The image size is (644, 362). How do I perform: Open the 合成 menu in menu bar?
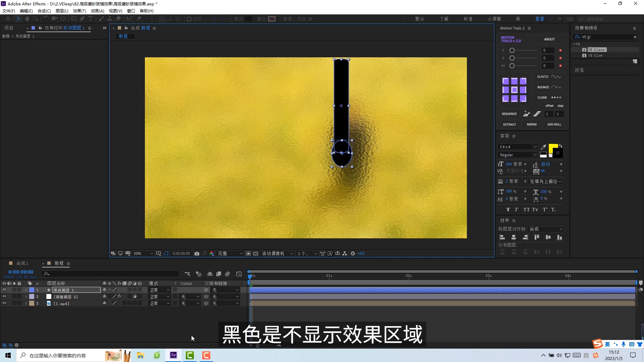coord(43,11)
